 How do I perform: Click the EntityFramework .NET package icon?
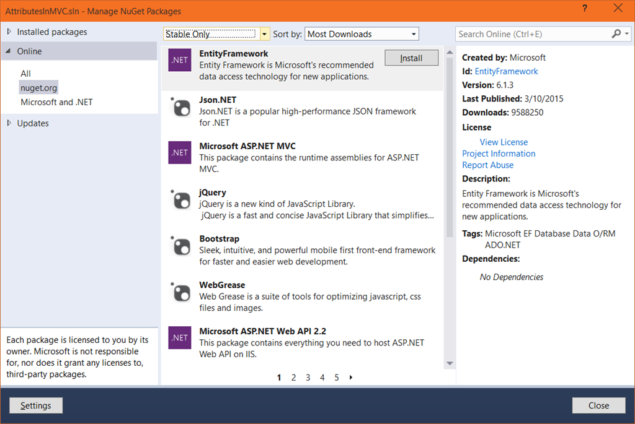[x=179, y=60]
